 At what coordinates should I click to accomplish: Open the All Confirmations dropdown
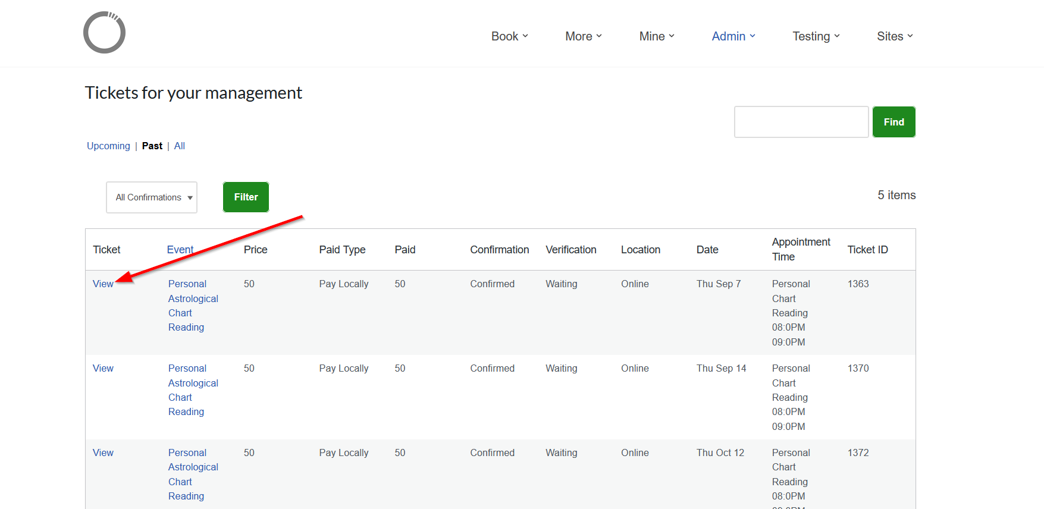[x=152, y=197]
